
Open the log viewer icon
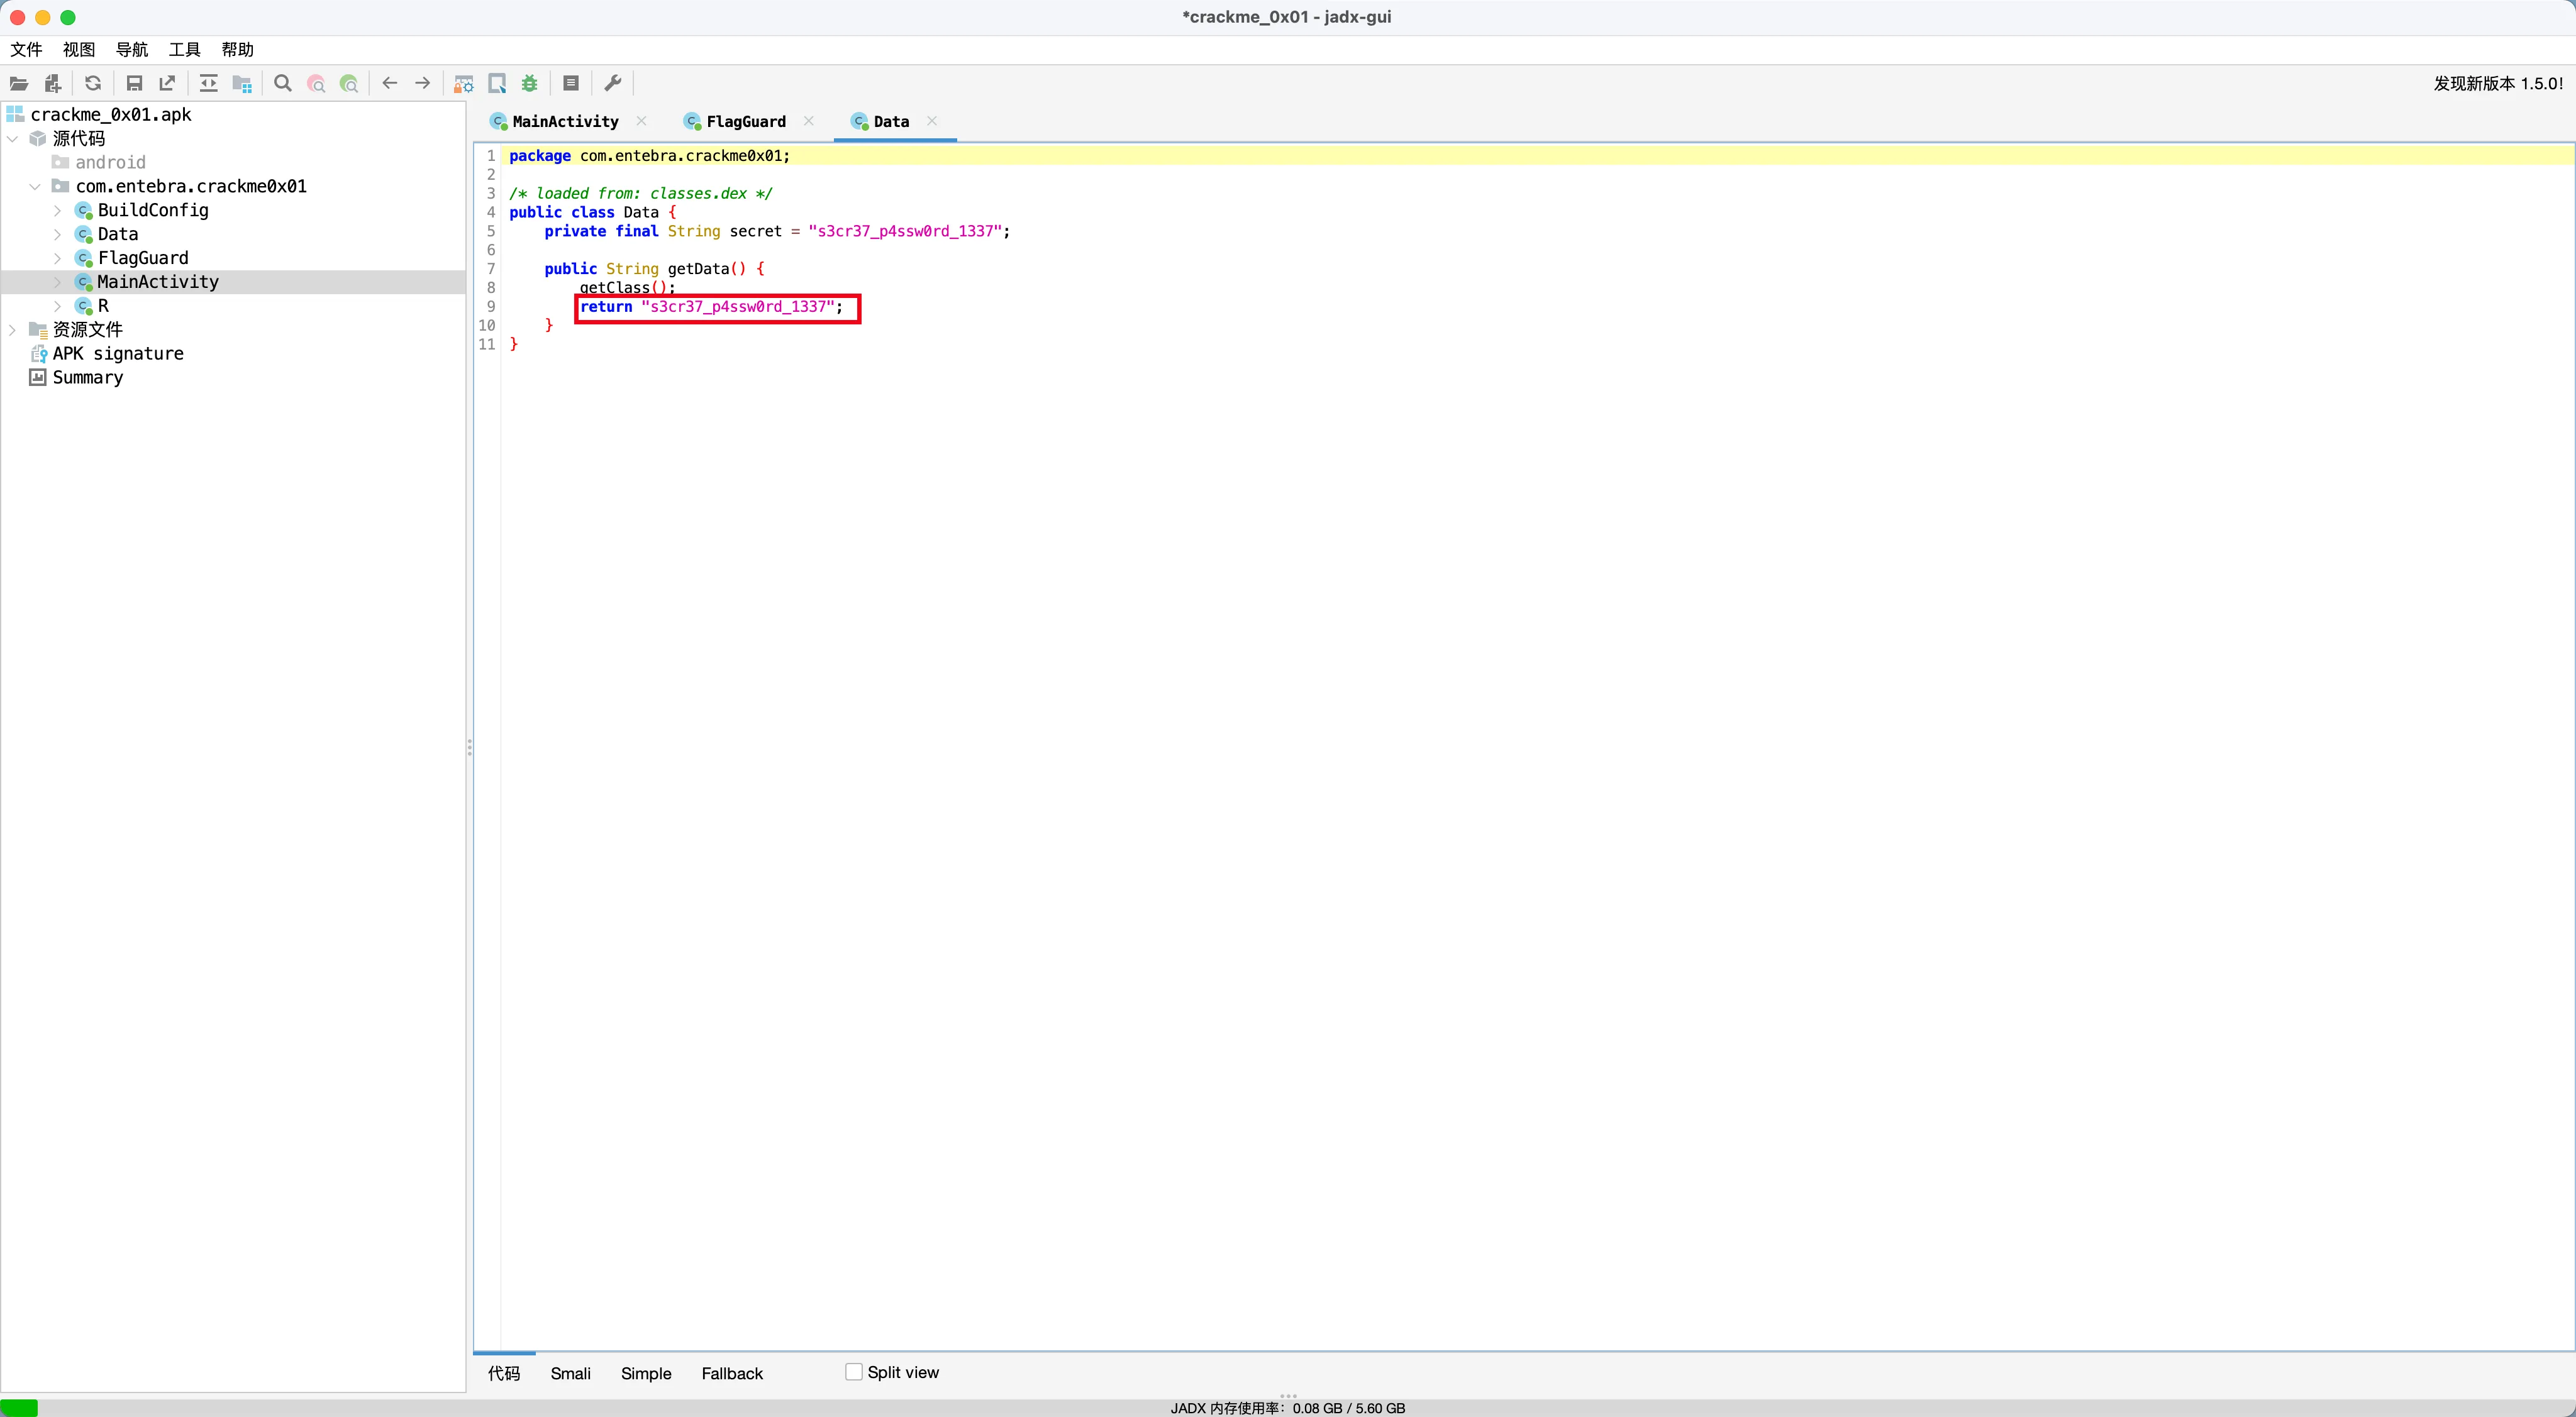pos(571,84)
